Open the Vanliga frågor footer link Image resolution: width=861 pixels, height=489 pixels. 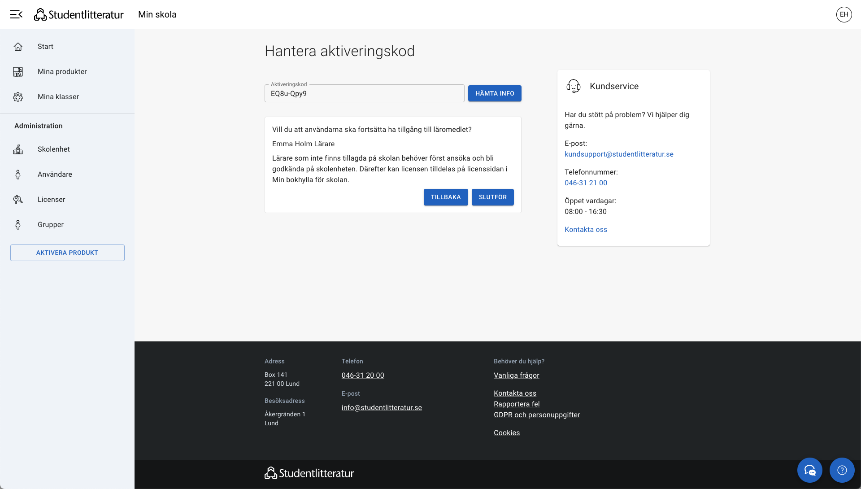point(516,375)
